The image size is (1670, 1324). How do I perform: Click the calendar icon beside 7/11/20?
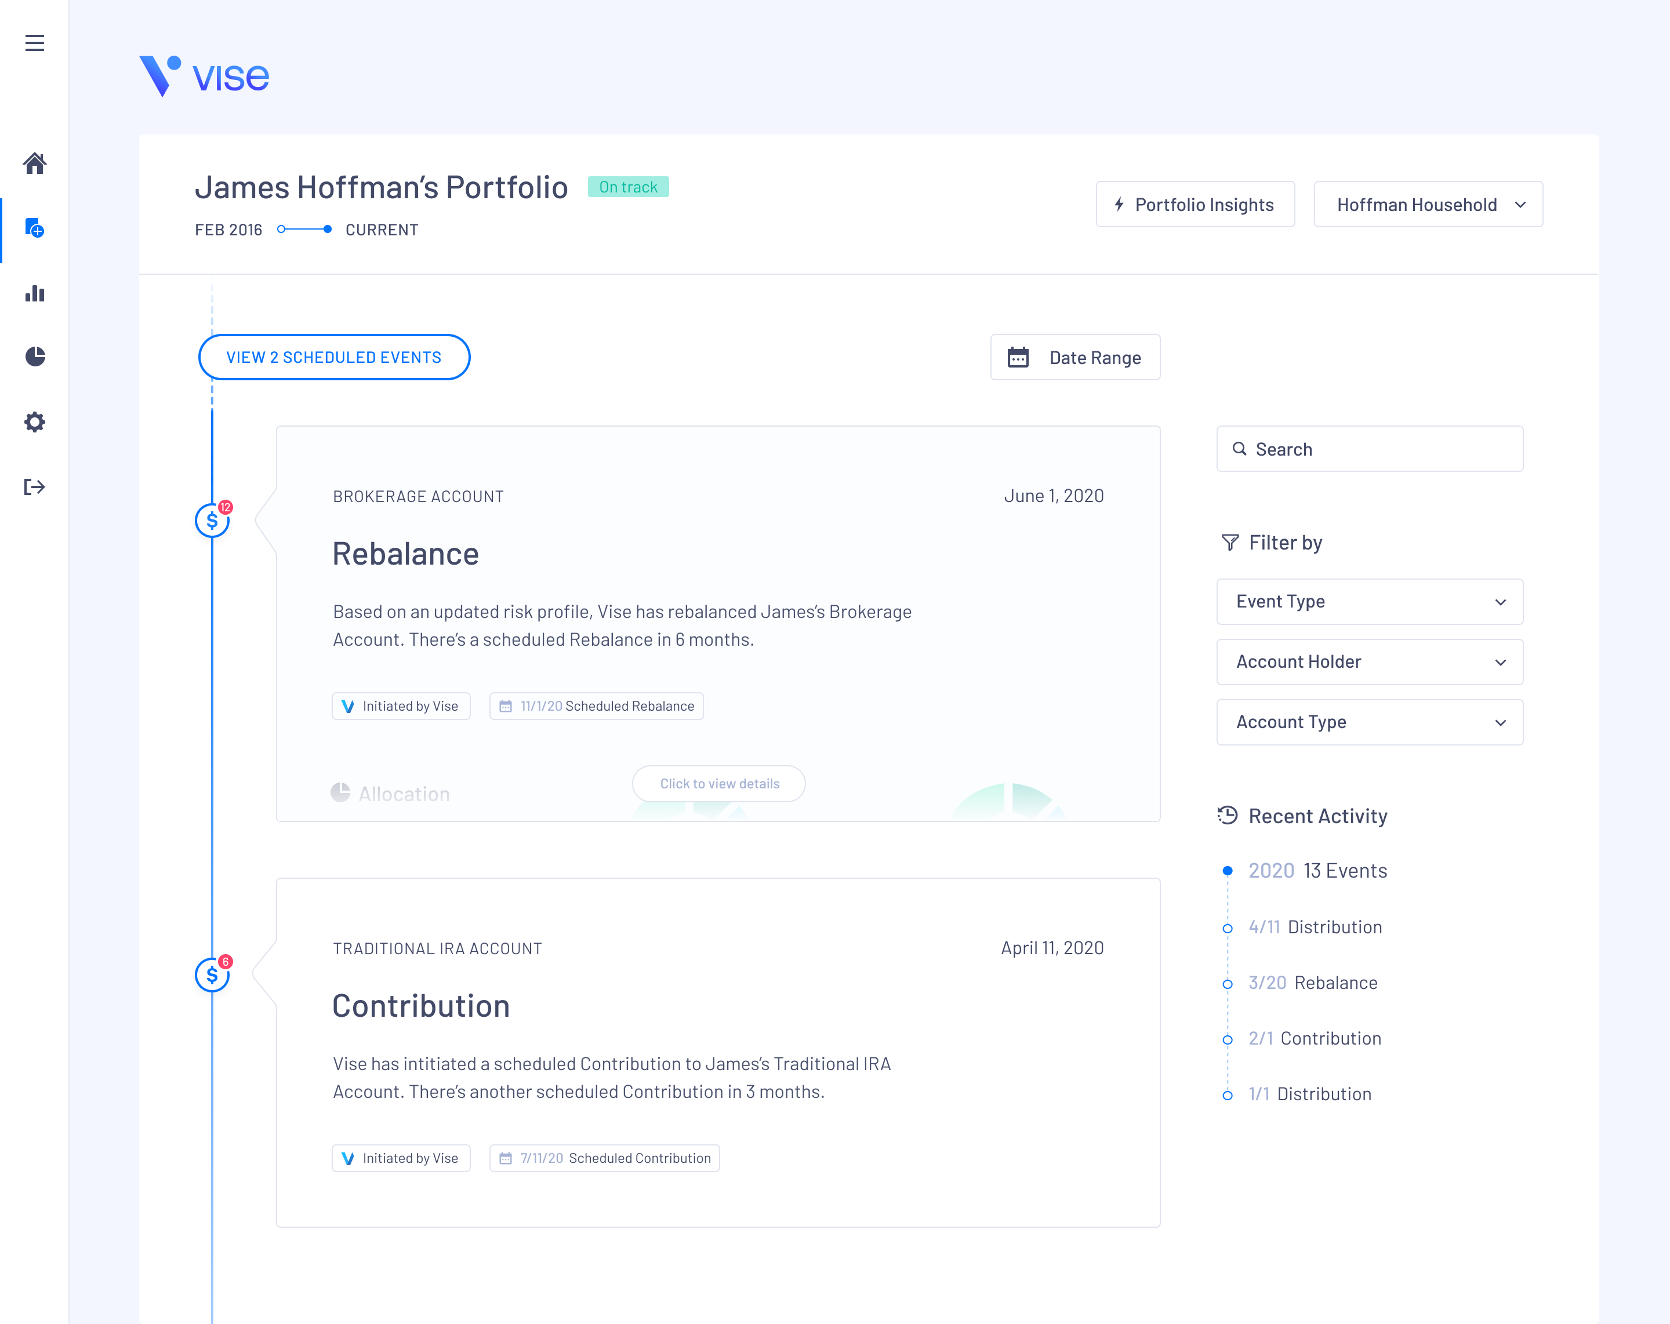pos(506,1158)
